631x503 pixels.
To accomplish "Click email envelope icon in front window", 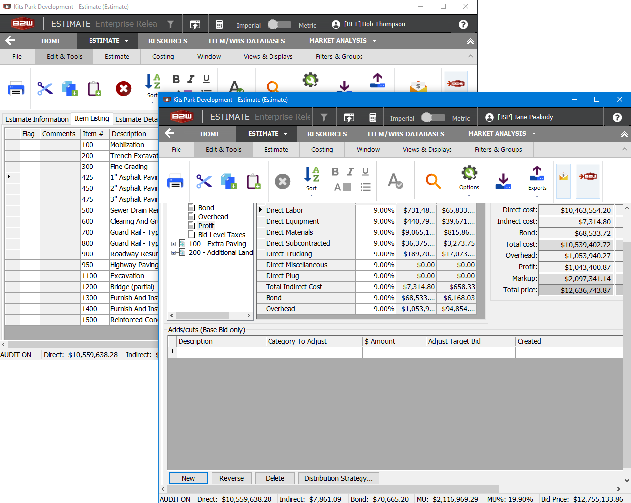I will pos(563,181).
